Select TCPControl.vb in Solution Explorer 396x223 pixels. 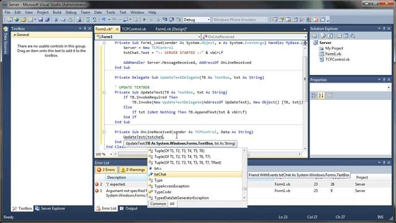pos(337,59)
